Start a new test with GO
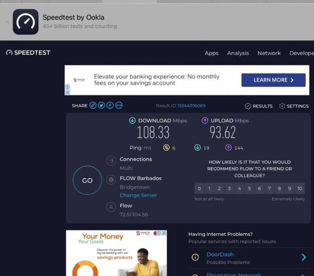Image resolution: width=314 pixels, height=276 pixels. click(87, 180)
